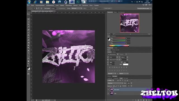This screenshot has height=101, width=179.
Task: Click the Add layer style fx icon
Action: 136,100
